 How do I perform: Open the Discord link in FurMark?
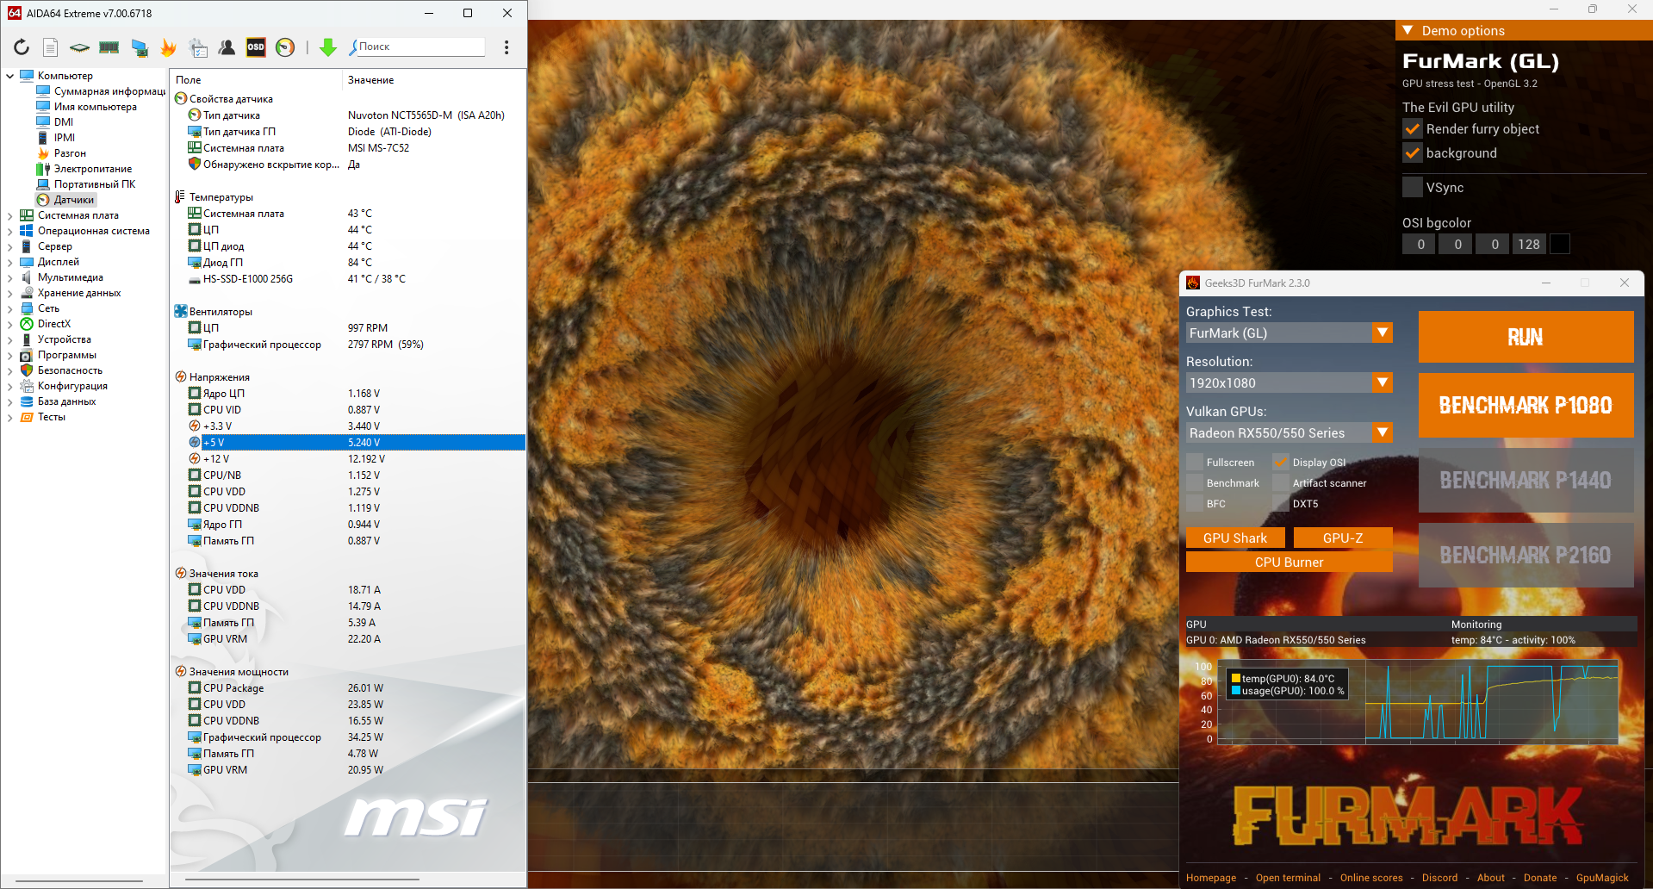pos(1439,878)
